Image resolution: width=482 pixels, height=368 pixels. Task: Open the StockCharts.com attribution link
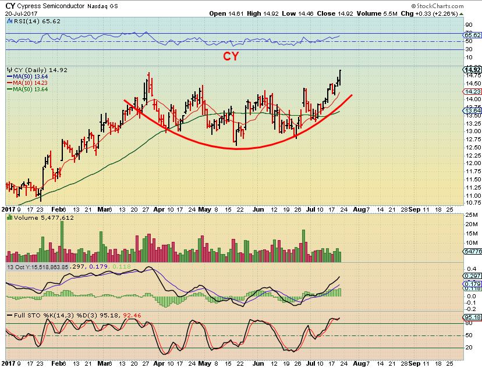[x=437, y=6]
